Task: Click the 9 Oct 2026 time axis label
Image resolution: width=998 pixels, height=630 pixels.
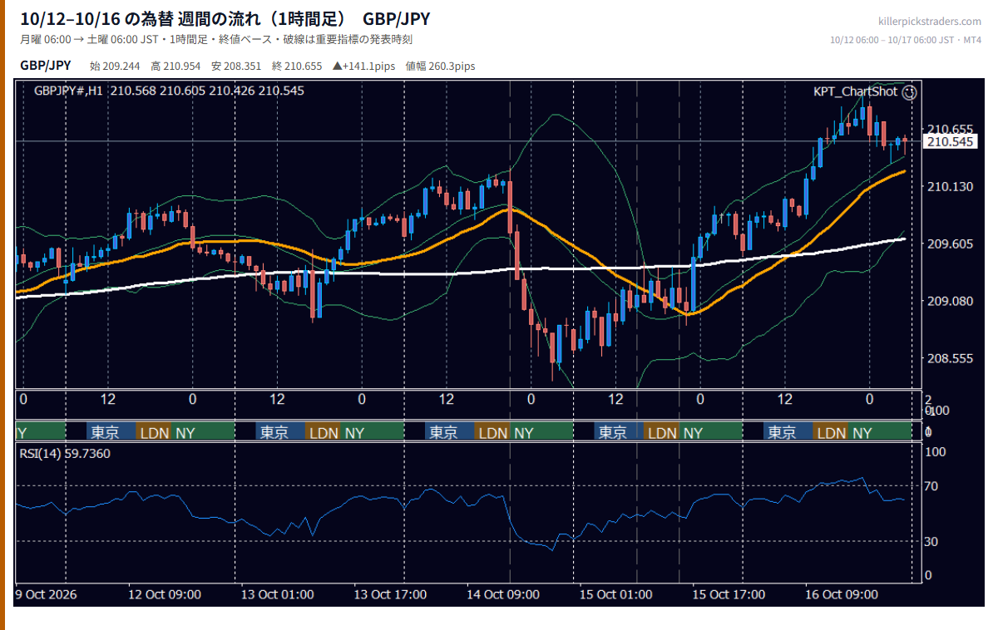Action: (45, 594)
